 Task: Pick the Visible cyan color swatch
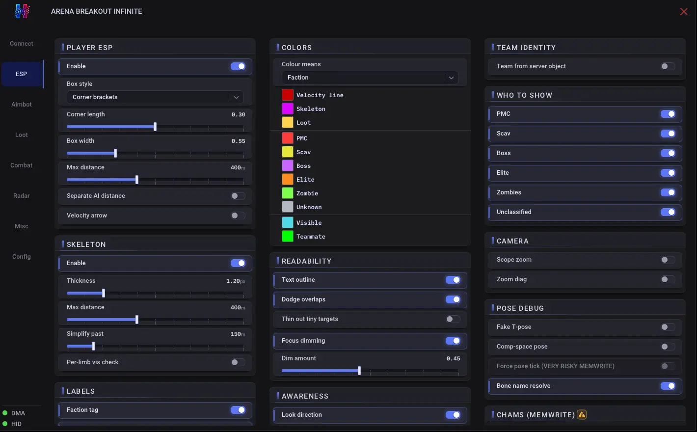click(x=288, y=222)
